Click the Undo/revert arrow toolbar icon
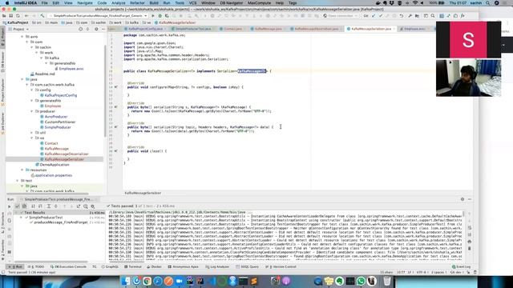This screenshot has height=288, width=513. click(x=402, y=16)
